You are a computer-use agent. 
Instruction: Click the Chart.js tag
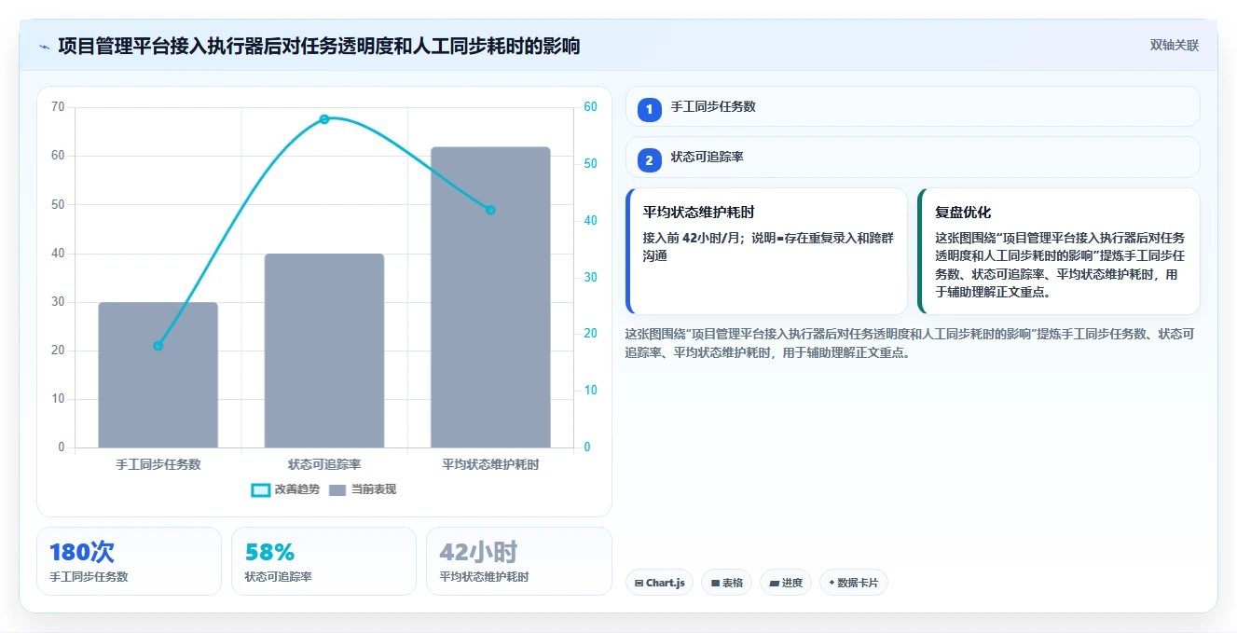pos(659,583)
